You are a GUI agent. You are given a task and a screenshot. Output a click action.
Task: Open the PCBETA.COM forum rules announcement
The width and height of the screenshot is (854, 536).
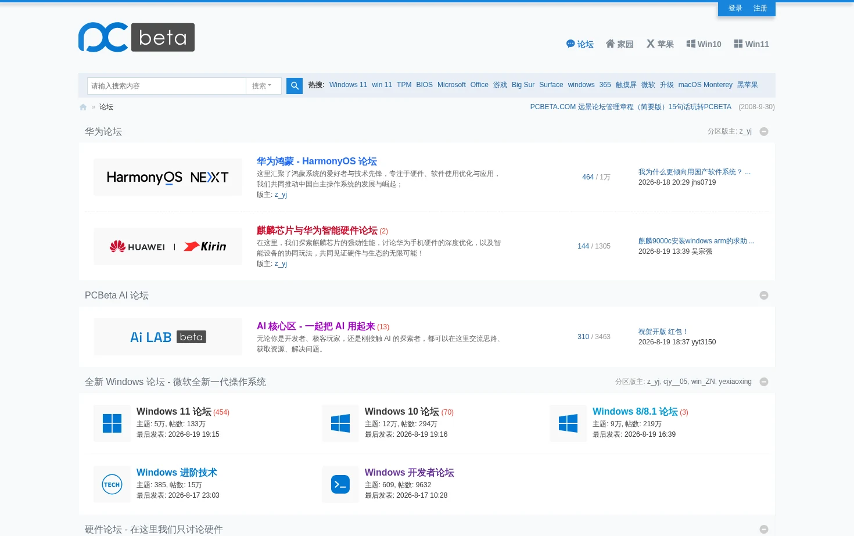(630, 107)
